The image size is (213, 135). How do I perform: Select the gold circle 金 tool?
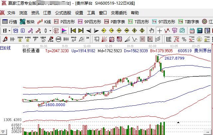199,40
